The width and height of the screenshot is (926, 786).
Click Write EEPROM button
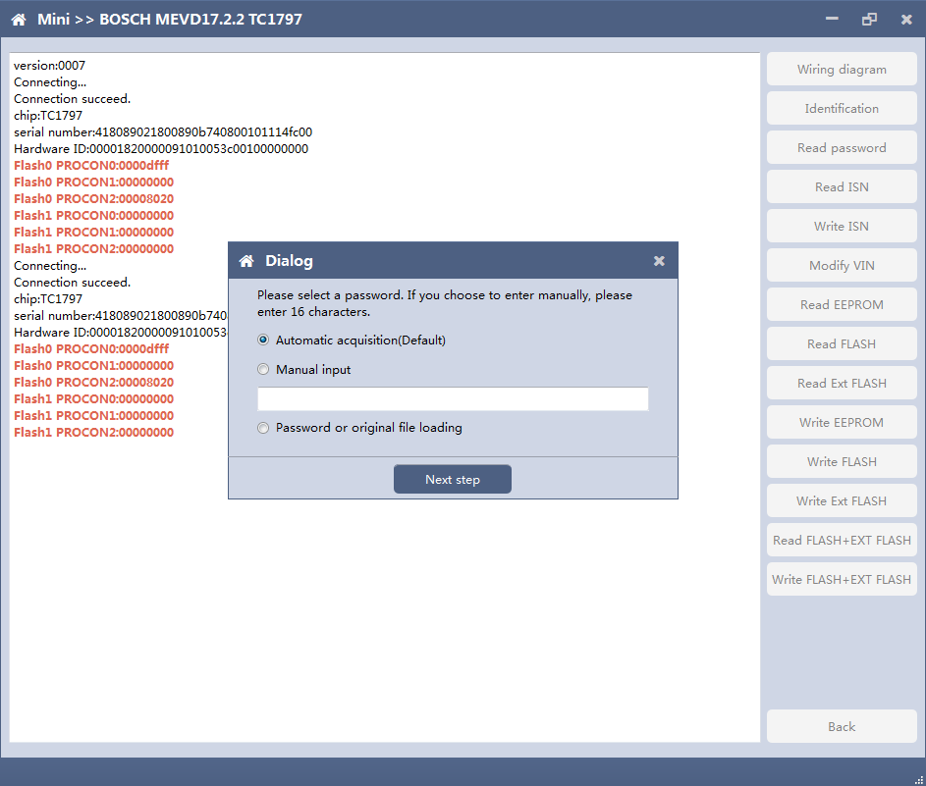(x=842, y=423)
